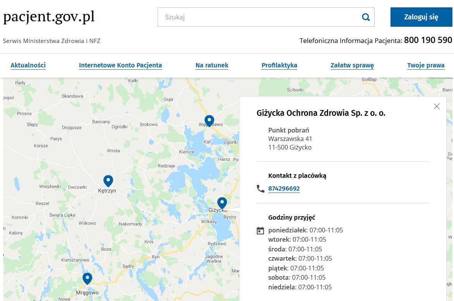Viewport: 454px width, 301px height.
Task: Click the sobota: 07:00-11:05 row
Action: pyautogui.click(x=297, y=277)
